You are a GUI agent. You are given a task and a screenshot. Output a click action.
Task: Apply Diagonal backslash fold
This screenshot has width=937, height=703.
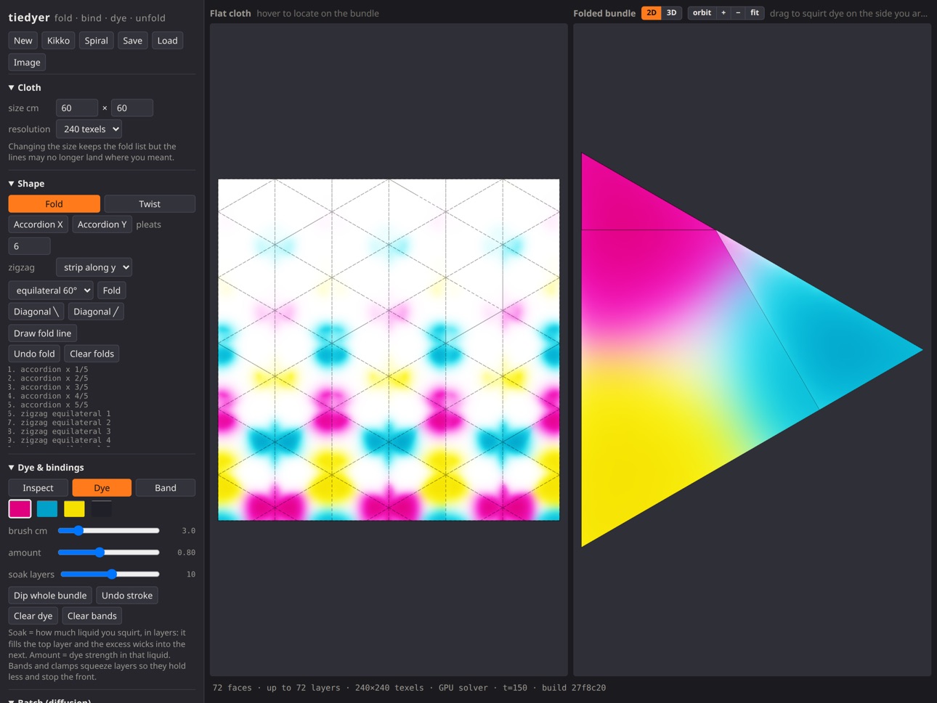click(36, 312)
